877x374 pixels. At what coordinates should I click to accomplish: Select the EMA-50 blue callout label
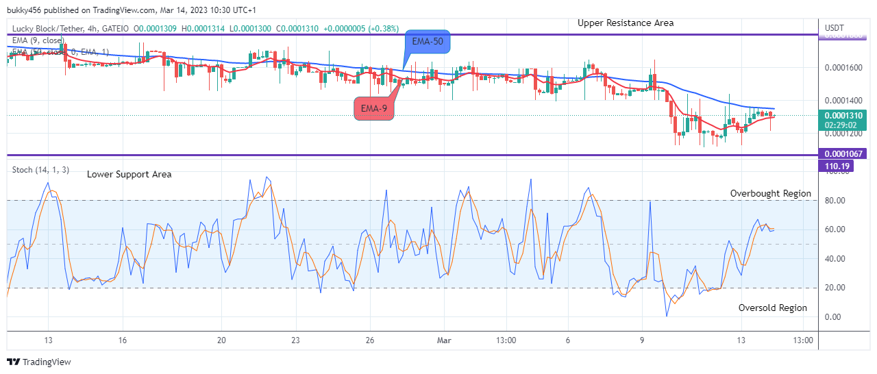(427, 41)
